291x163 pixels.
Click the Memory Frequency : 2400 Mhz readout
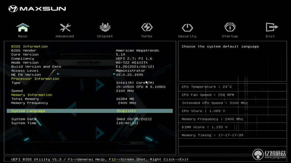pyautogui.click(x=212, y=119)
